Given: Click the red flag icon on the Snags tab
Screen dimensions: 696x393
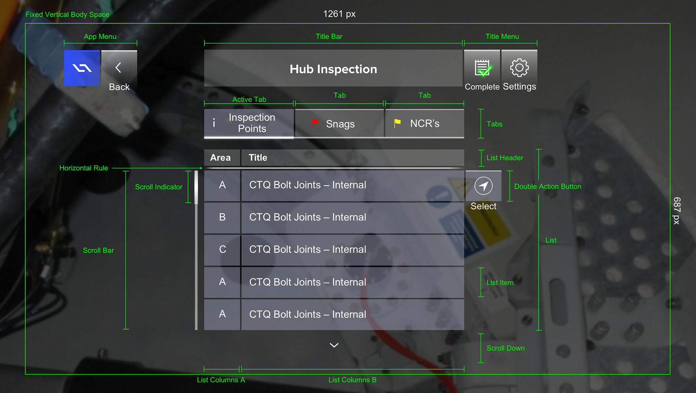Looking at the screenshot, I should (315, 123).
